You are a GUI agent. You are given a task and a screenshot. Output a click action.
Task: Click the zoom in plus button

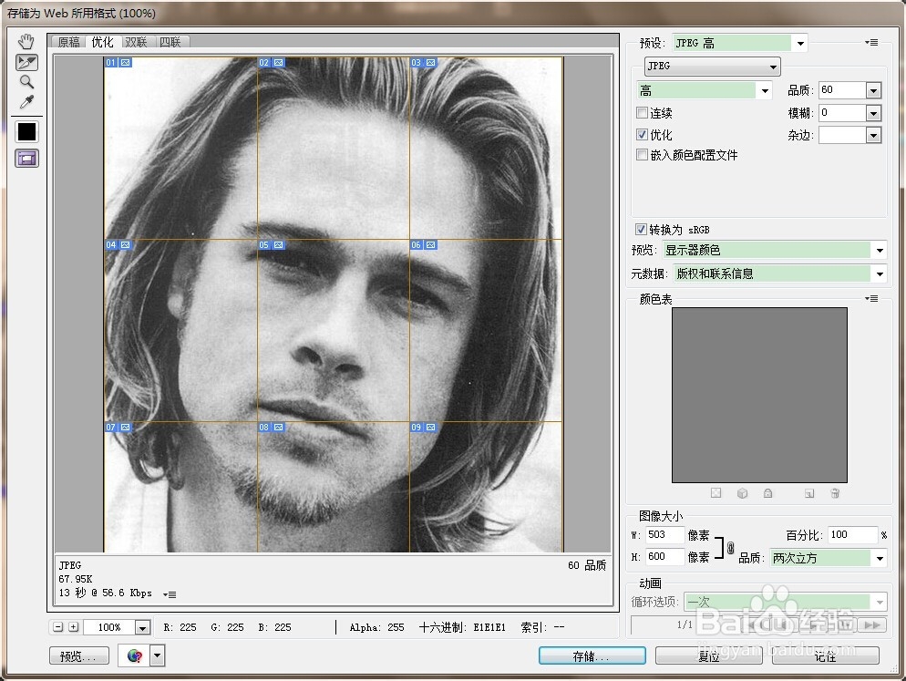tap(74, 626)
